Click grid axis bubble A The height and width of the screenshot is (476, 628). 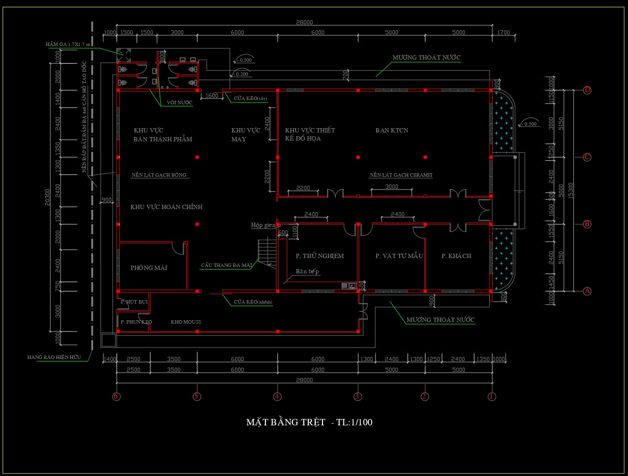[x=587, y=291]
